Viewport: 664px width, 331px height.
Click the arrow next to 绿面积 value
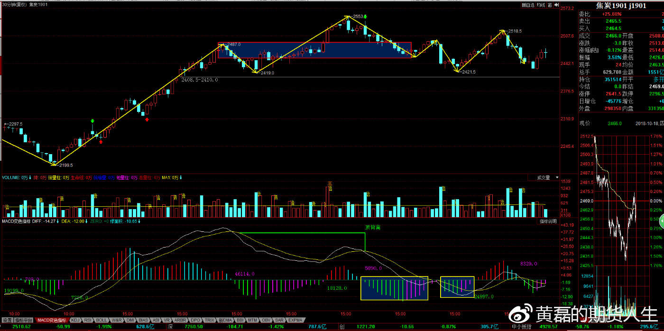coord(139,221)
